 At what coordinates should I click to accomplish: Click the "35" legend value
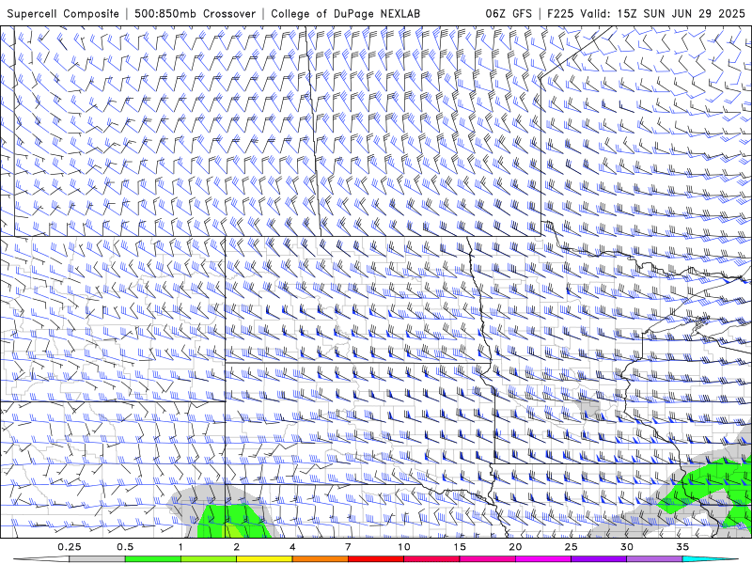682,547
